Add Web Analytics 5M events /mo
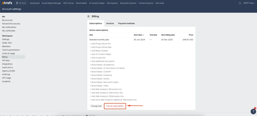The image size is (257, 116). 106,89
